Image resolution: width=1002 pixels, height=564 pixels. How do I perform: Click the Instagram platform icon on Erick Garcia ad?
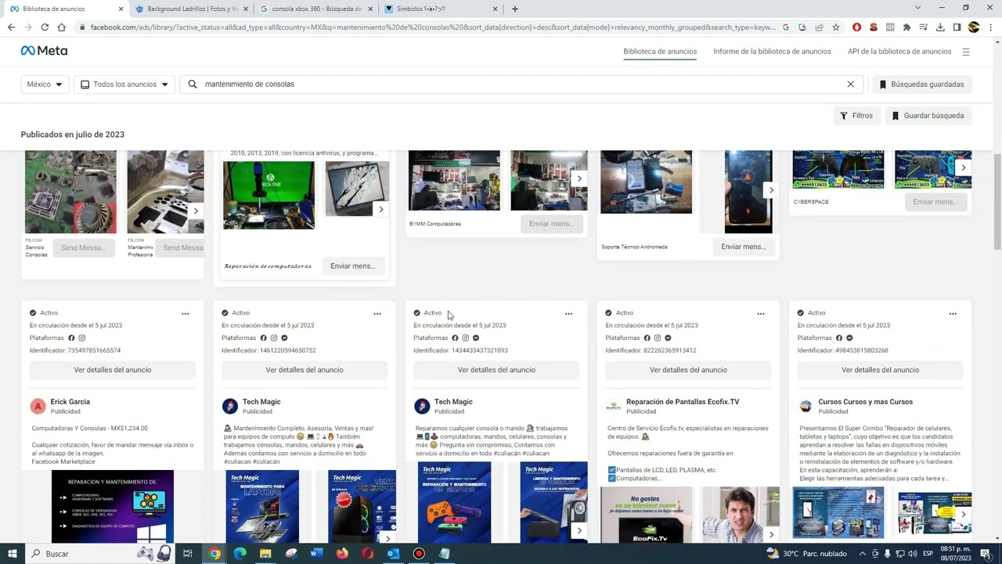[81, 338]
